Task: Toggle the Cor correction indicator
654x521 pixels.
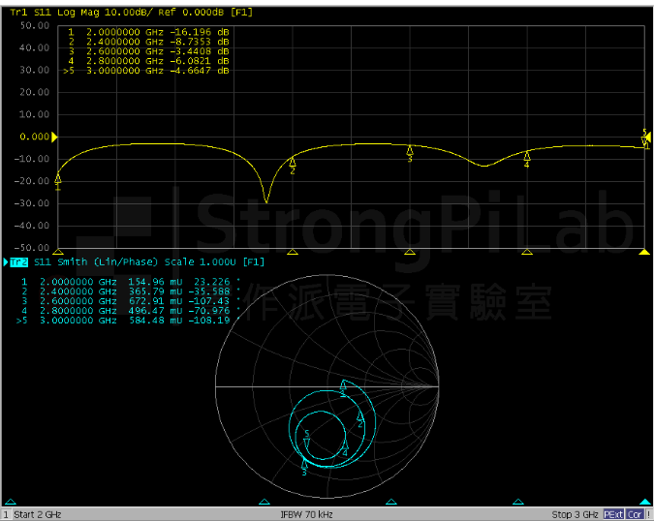Action: (635, 515)
